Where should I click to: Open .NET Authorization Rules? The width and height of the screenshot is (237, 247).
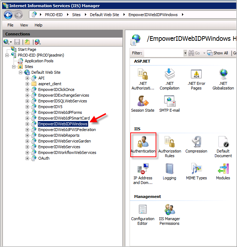[143, 79]
